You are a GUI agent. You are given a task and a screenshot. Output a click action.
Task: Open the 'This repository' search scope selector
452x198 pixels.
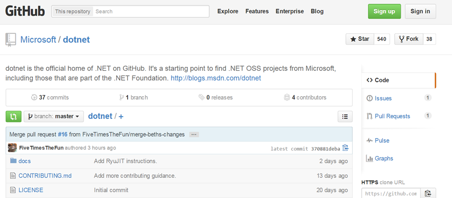point(72,11)
